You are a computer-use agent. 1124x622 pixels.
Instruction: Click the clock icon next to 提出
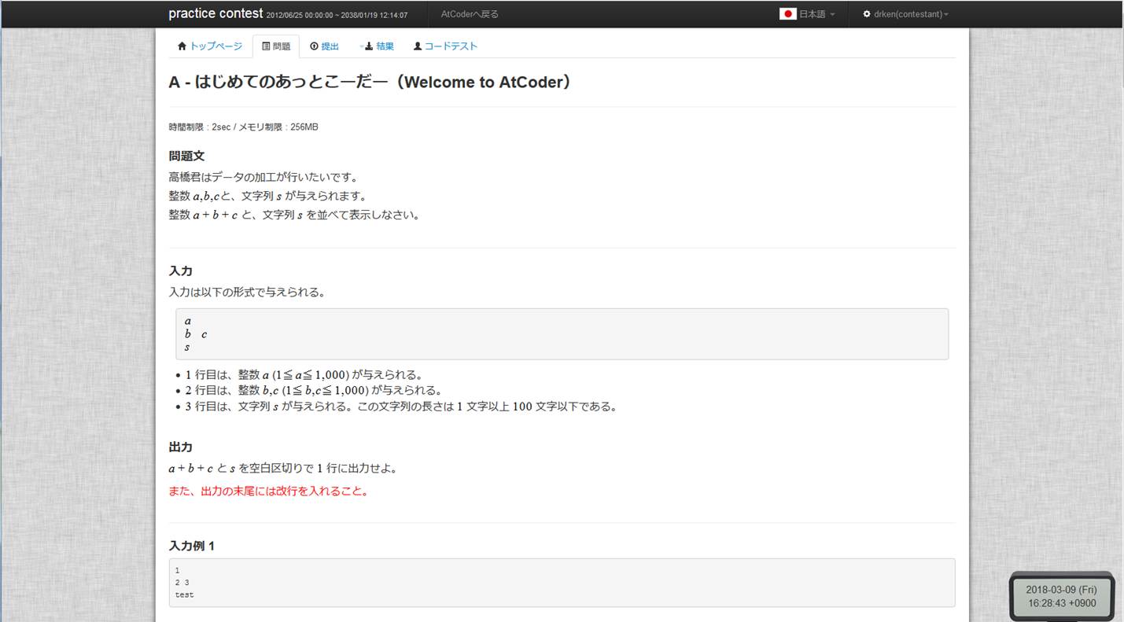314,46
